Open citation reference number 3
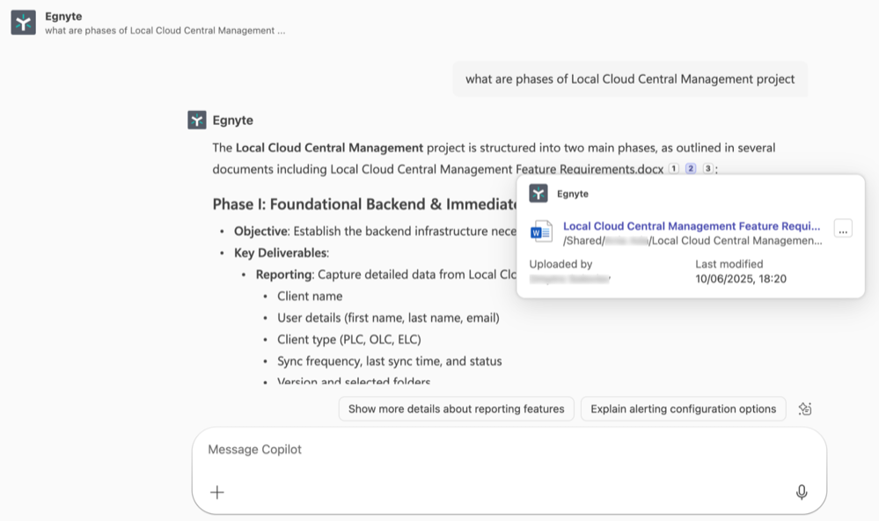 click(707, 169)
